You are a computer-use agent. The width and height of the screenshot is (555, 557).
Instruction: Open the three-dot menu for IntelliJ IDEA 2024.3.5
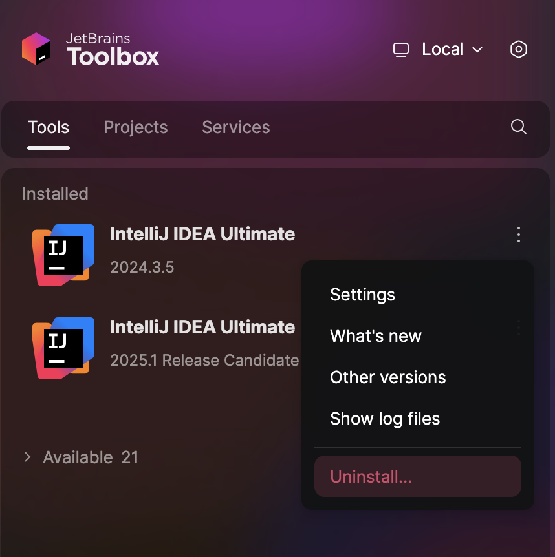coord(518,235)
